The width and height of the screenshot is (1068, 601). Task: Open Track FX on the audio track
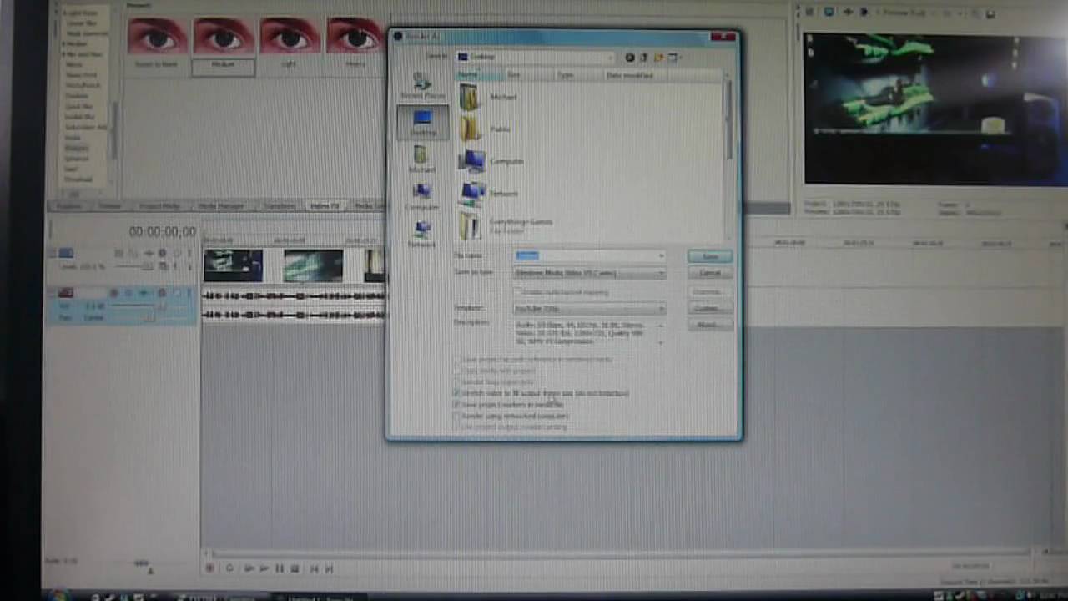click(x=144, y=293)
